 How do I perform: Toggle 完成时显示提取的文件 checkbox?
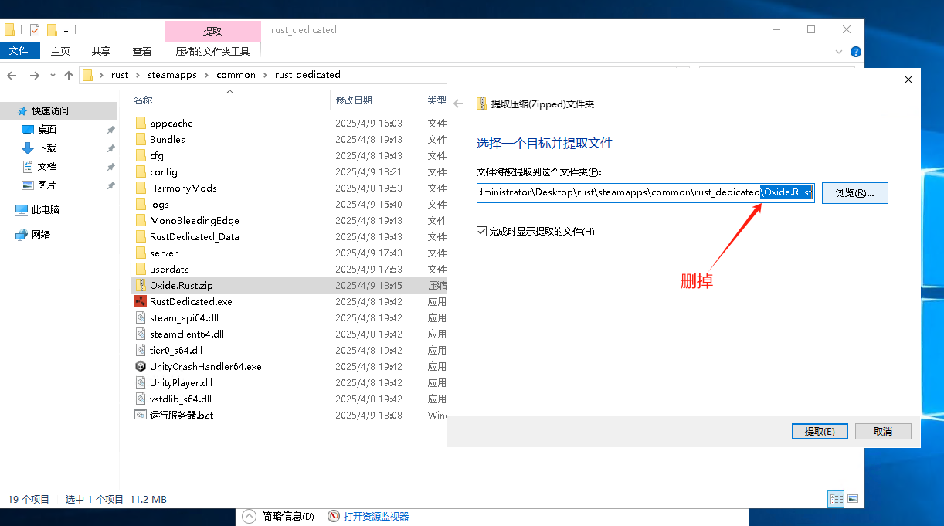click(482, 232)
